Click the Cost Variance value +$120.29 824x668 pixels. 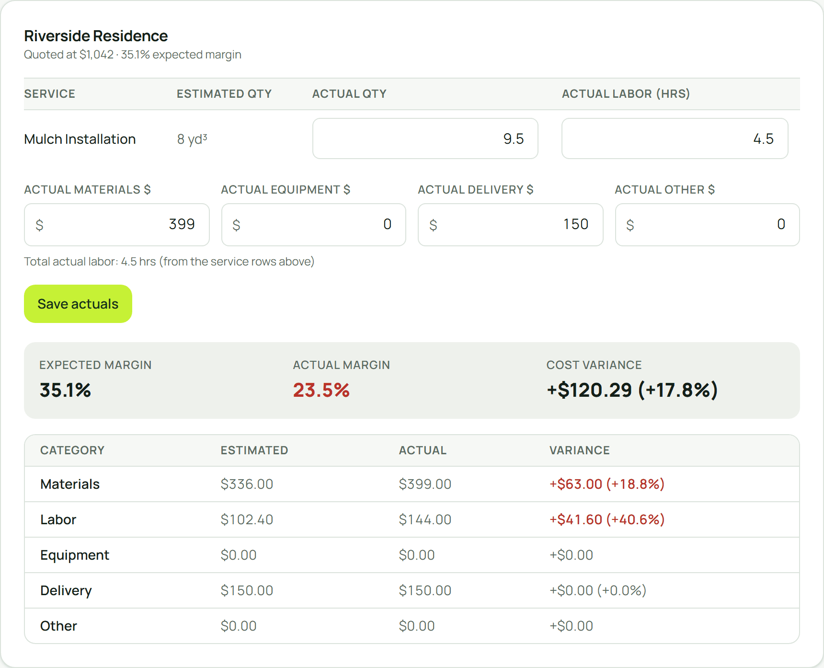click(x=632, y=390)
